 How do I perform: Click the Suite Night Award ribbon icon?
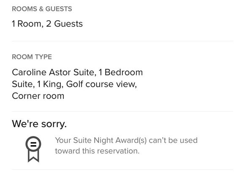click(33, 149)
